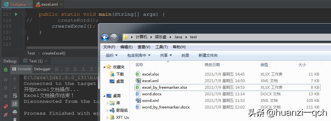Open the 包含到库中 dropdown
The height and width of the screenshot is (121, 331).
tap(139, 55)
